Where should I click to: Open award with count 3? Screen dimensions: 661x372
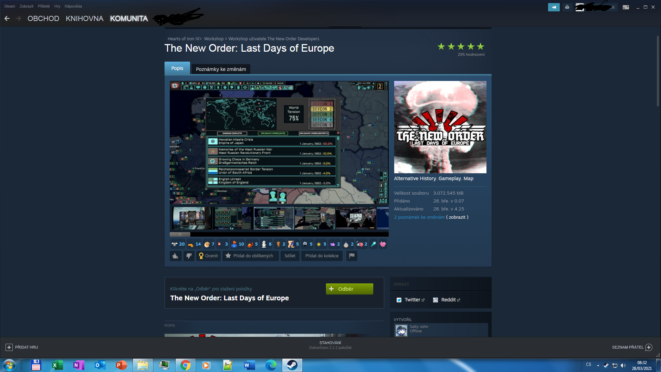pyautogui.click(x=222, y=244)
